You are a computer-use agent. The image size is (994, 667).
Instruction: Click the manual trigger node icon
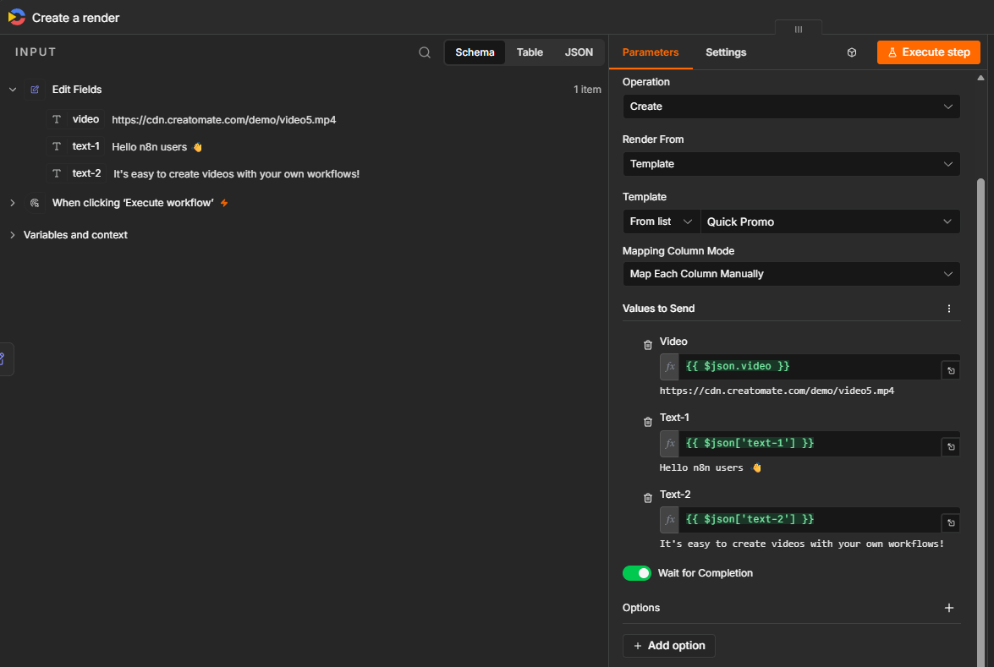click(35, 203)
